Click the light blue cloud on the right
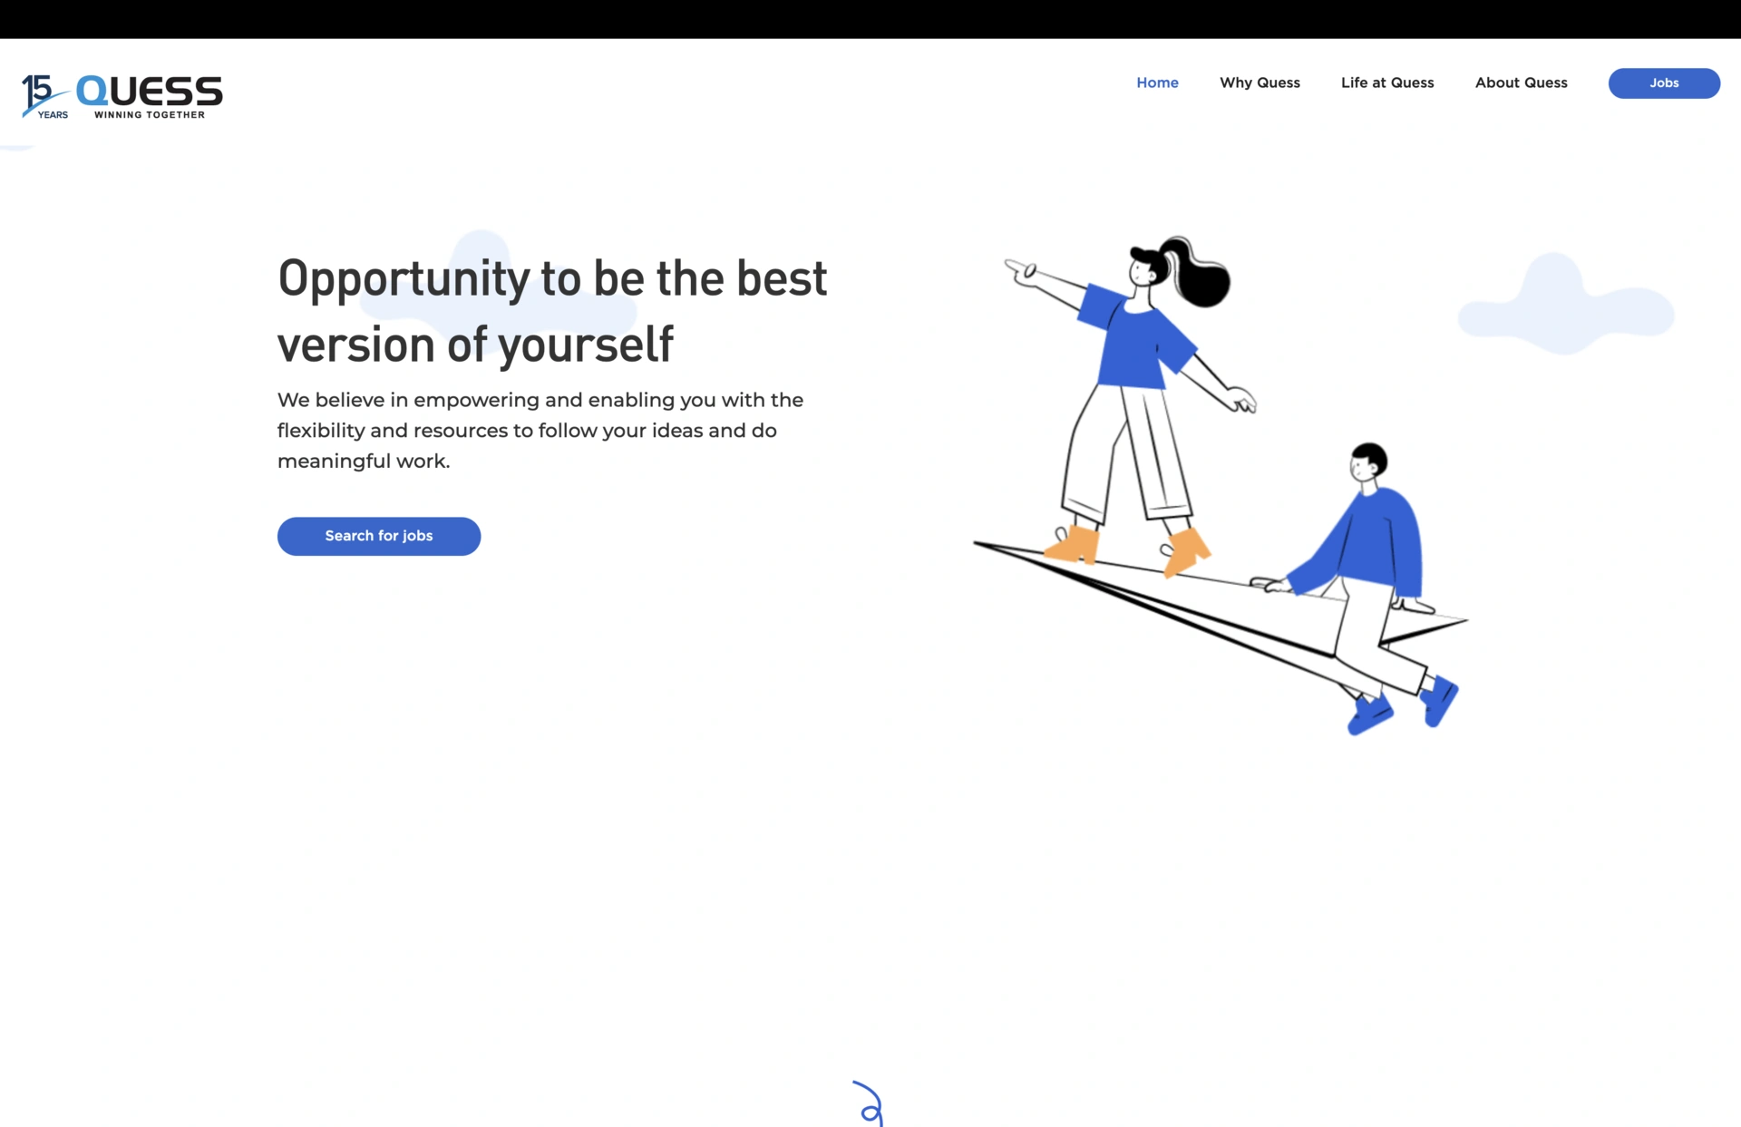The height and width of the screenshot is (1127, 1741). click(x=1566, y=304)
